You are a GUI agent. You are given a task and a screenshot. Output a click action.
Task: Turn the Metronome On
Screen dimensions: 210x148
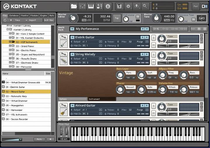(x=138, y=17)
